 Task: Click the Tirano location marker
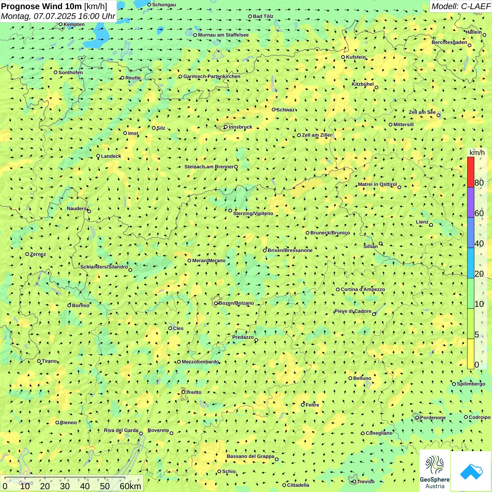point(39,361)
